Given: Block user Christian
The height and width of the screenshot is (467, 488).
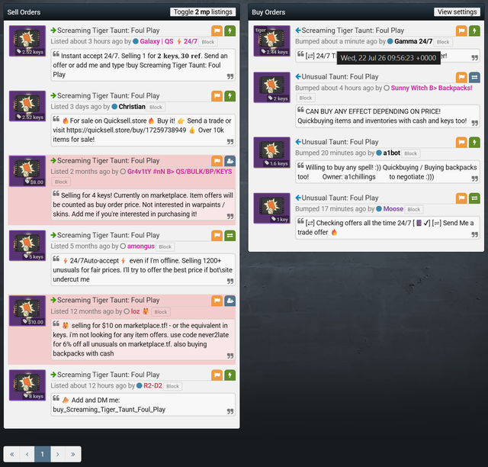Looking at the screenshot, I should (156, 107).
